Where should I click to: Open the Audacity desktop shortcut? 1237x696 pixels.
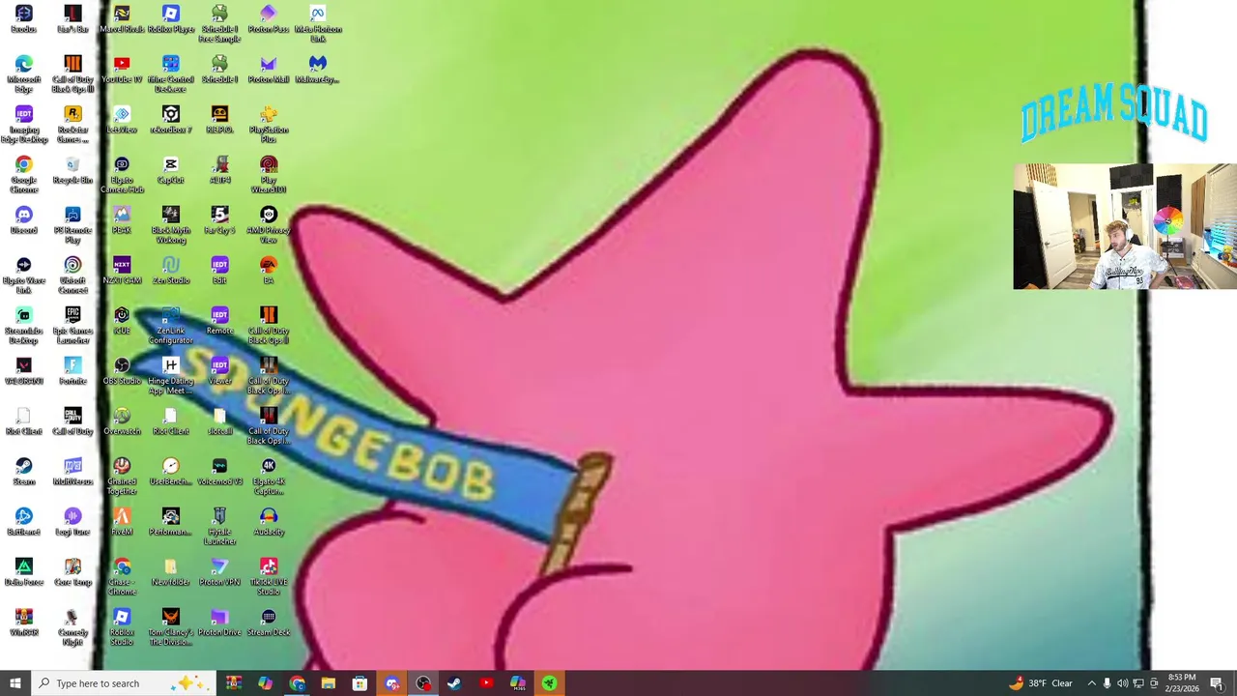pyautogui.click(x=269, y=522)
